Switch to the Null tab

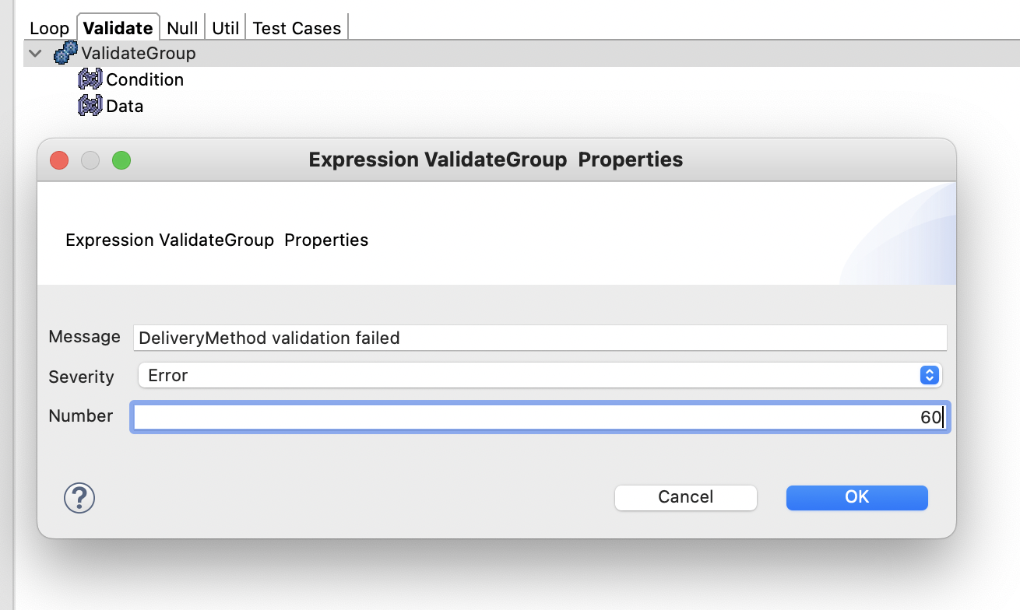tap(182, 28)
